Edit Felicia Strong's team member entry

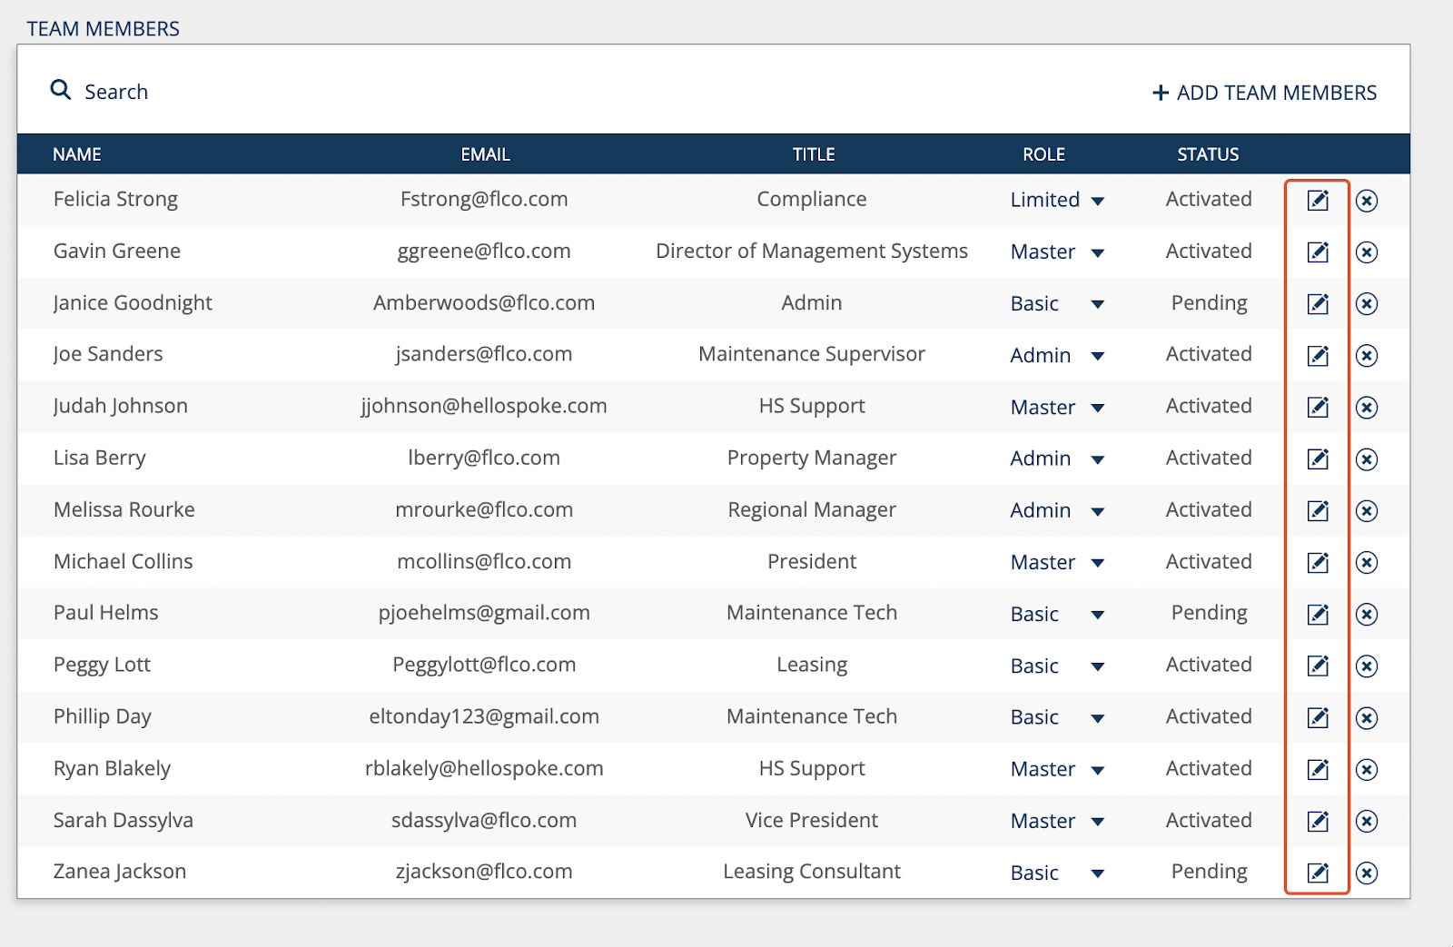pyautogui.click(x=1318, y=200)
